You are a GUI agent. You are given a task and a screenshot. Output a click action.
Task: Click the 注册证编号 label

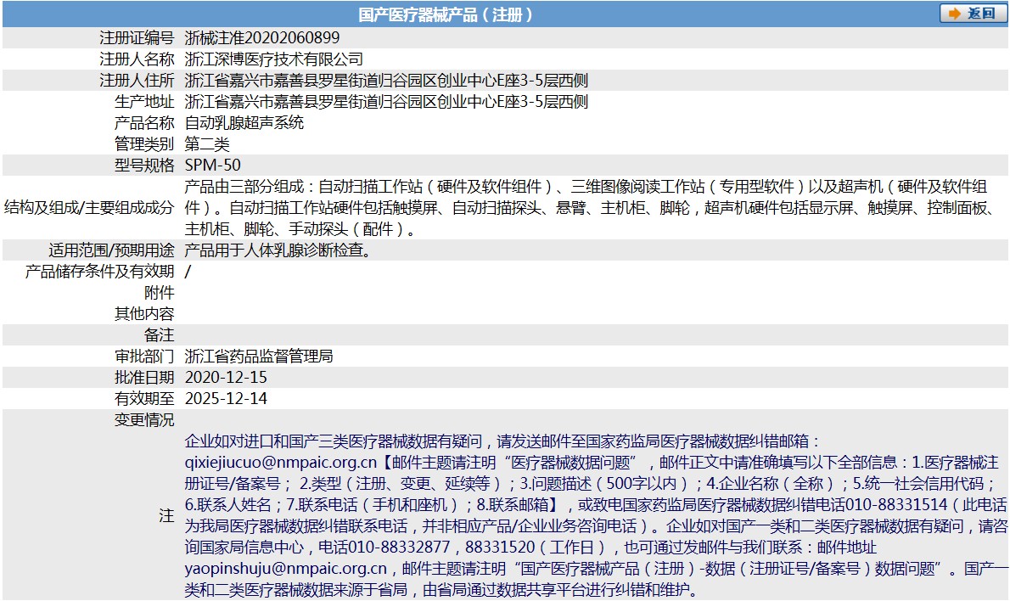click(137, 38)
